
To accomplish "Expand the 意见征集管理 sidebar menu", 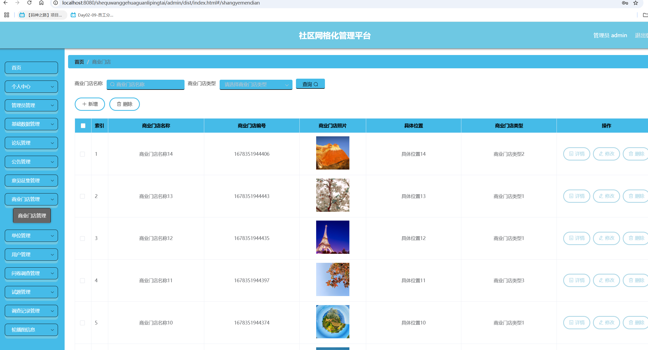I will [31, 181].
